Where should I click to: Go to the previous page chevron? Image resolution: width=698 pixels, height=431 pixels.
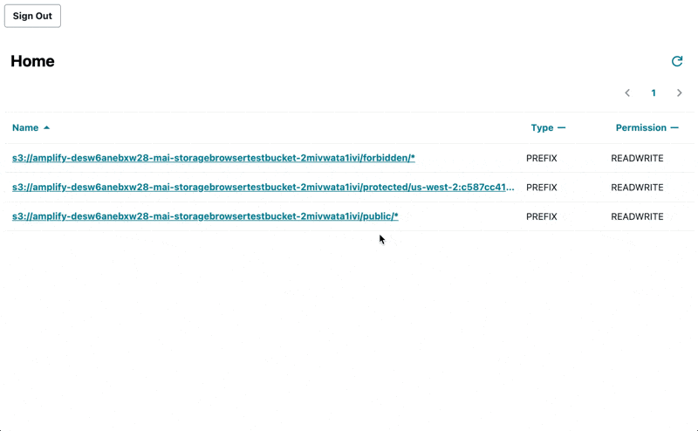(x=627, y=93)
